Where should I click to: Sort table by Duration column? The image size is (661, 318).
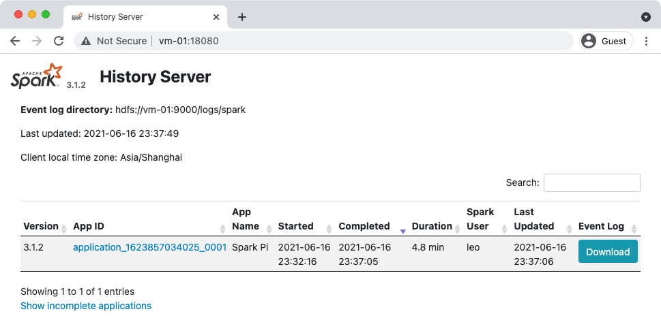click(432, 226)
